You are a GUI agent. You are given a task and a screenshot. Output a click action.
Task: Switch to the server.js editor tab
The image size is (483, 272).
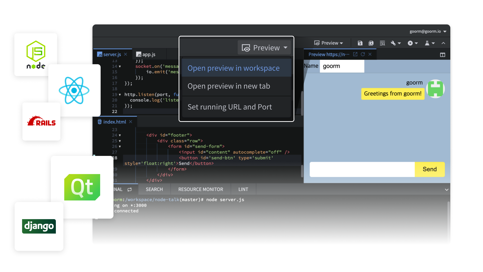[x=112, y=54]
